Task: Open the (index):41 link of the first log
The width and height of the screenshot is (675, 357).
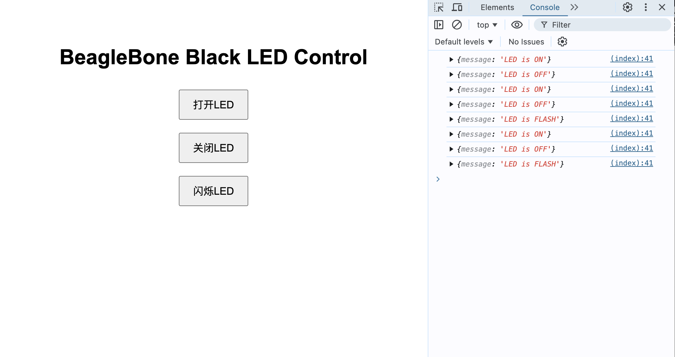Action: [x=632, y=59]
